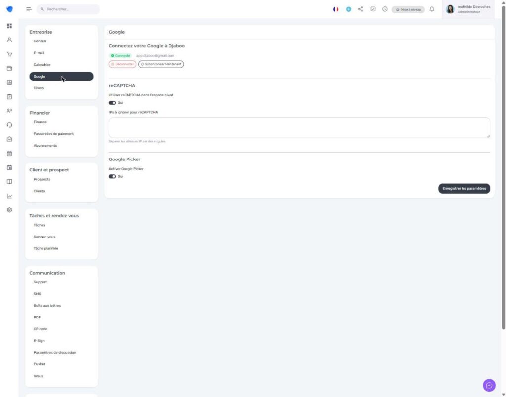506x397 pixels.
Task: Click the app.djaboo@gmail.com address
Action: [x=155, y=56]
